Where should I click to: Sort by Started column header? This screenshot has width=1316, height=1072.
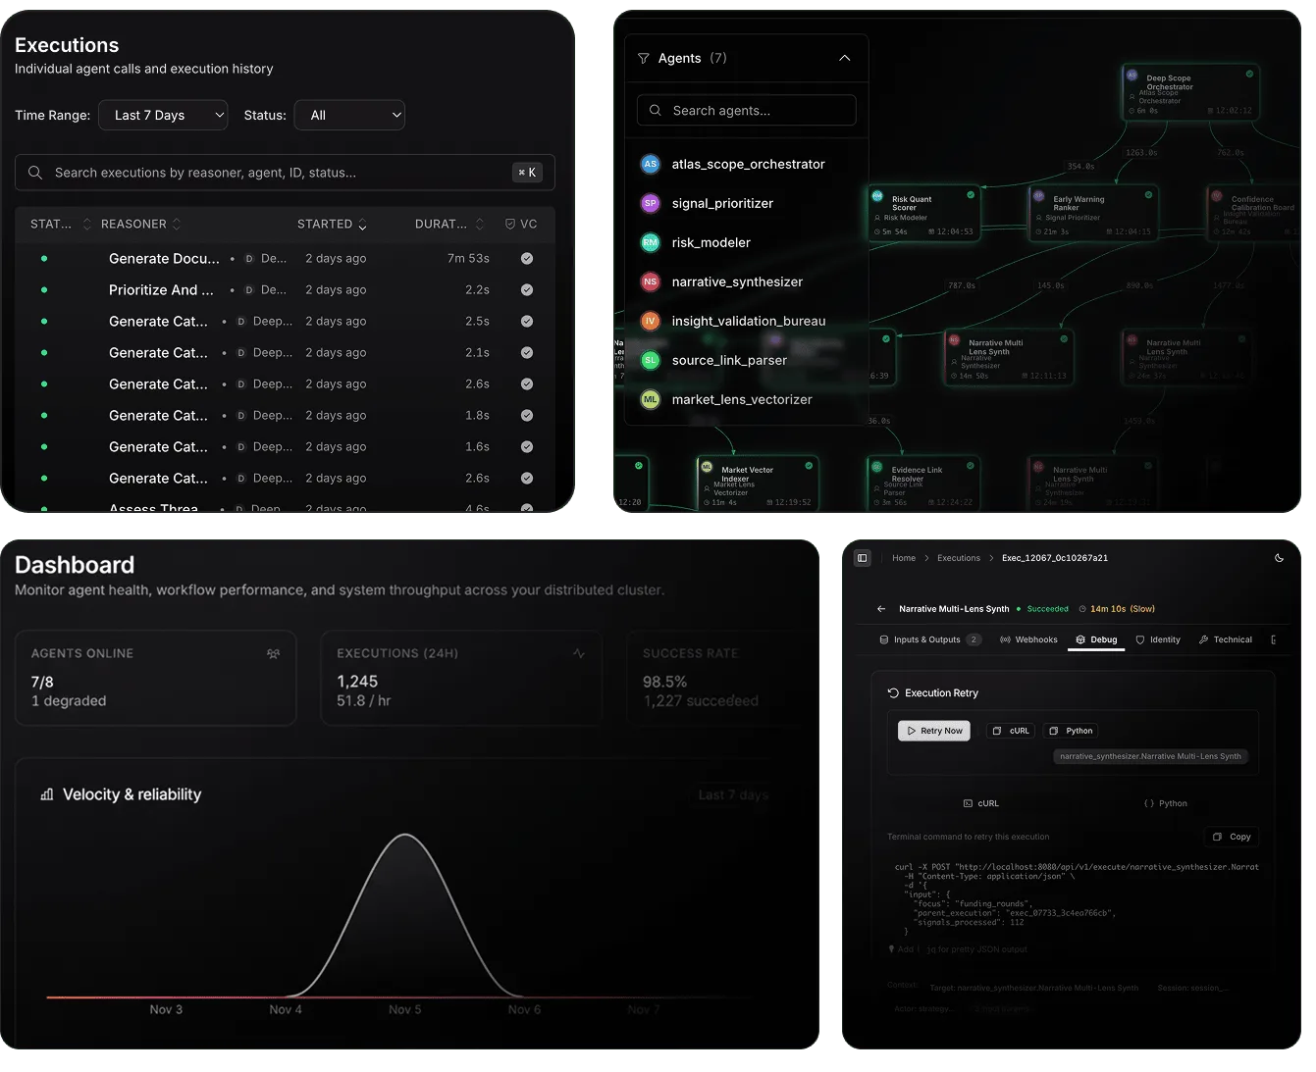click(x=332, y=225)
